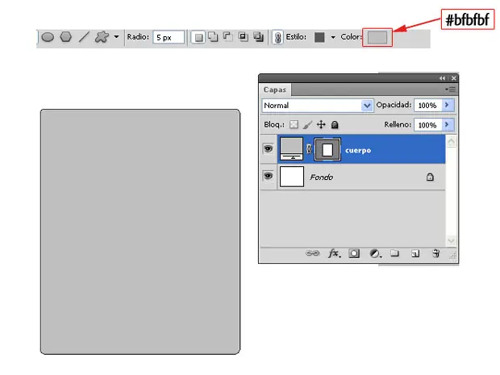Click the layers scrollbar up arrow
Screen dimensions: 500x375
(451, 142)
